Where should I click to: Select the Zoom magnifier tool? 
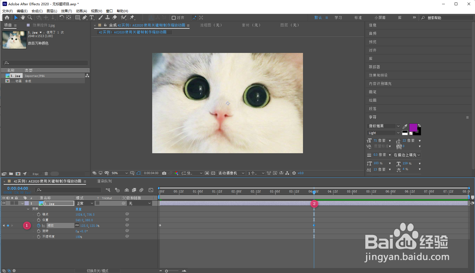(x=30, y=18)
